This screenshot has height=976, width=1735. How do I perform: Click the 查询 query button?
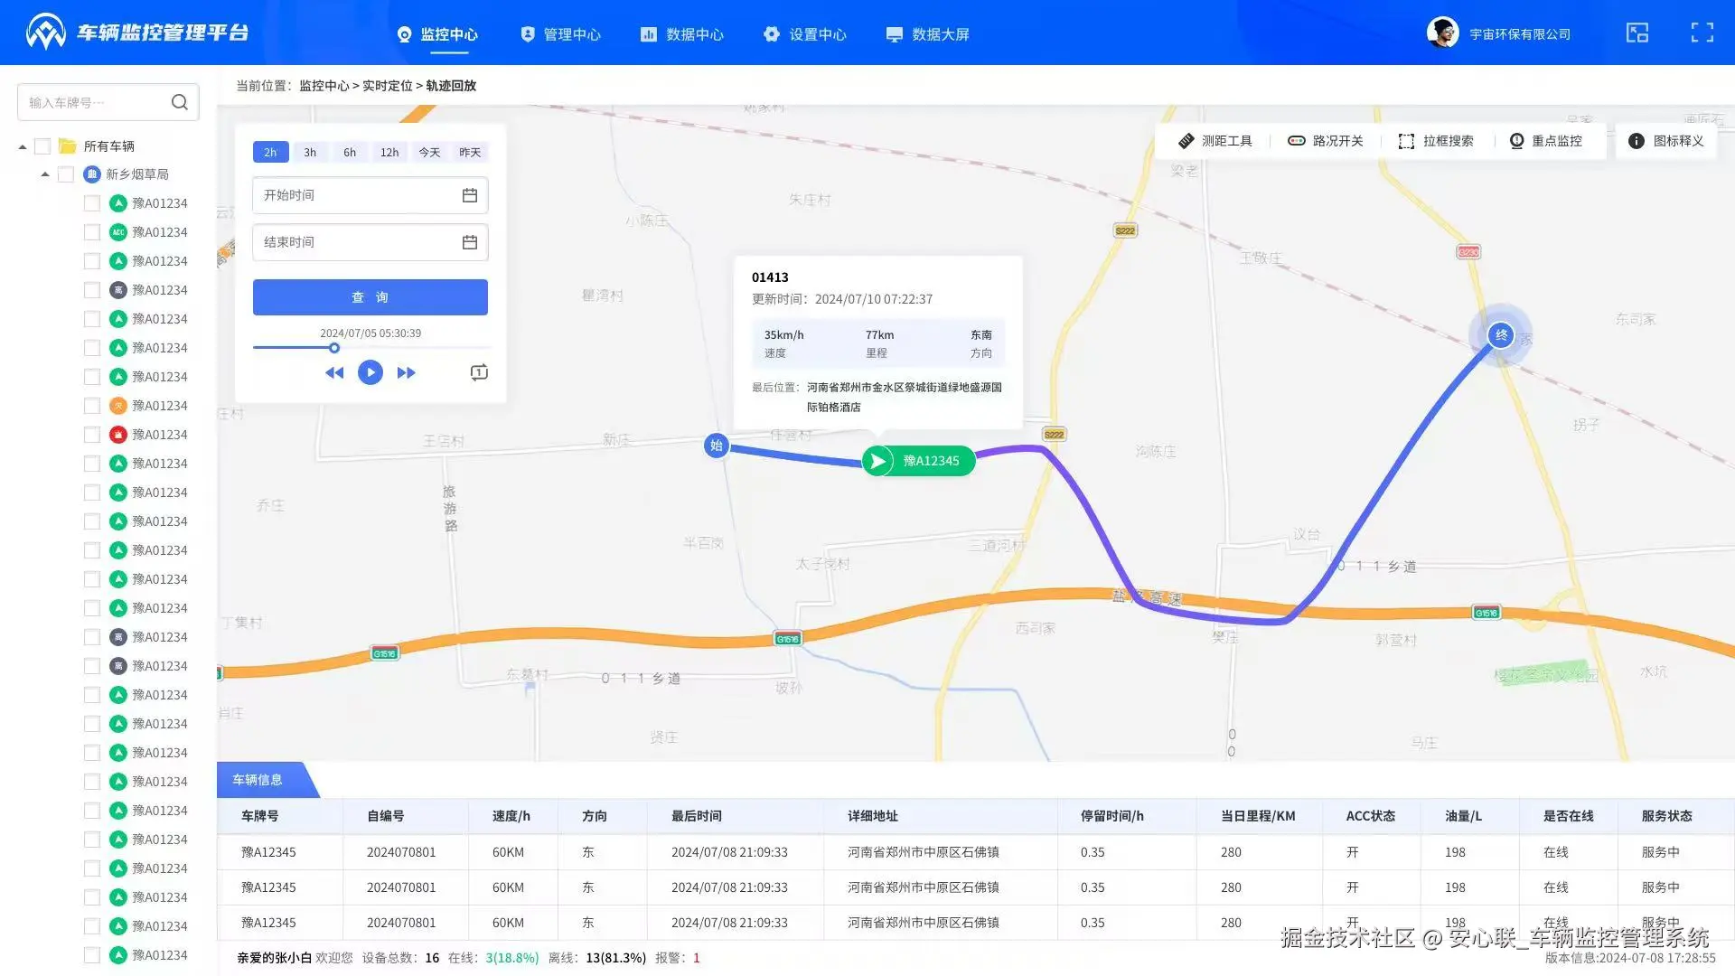point(370,297)
